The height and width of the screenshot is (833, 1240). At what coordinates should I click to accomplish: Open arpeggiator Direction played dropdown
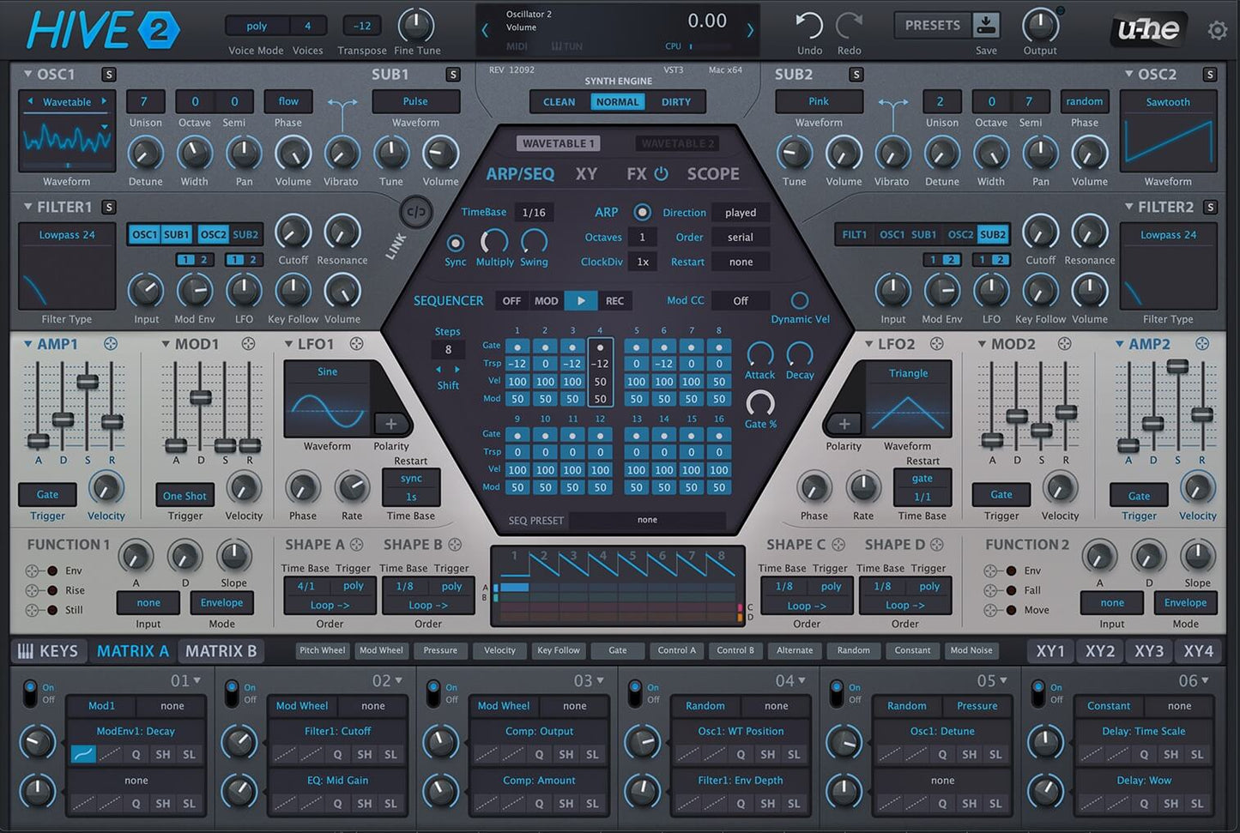point(741,213)
